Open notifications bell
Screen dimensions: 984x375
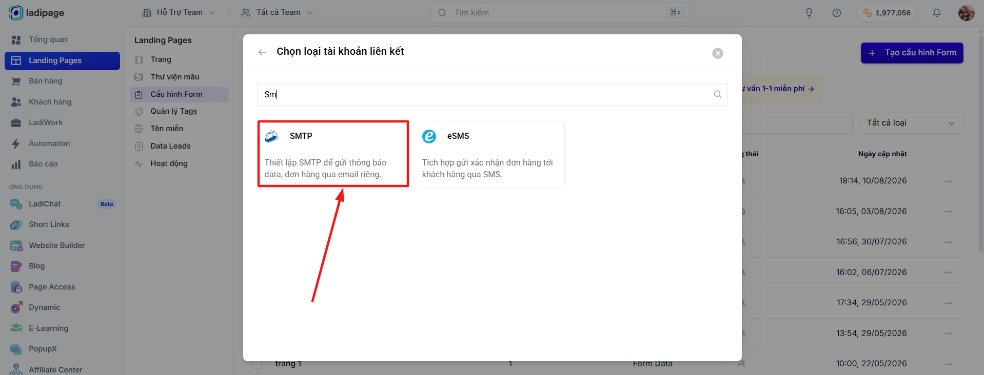(937, 13)
